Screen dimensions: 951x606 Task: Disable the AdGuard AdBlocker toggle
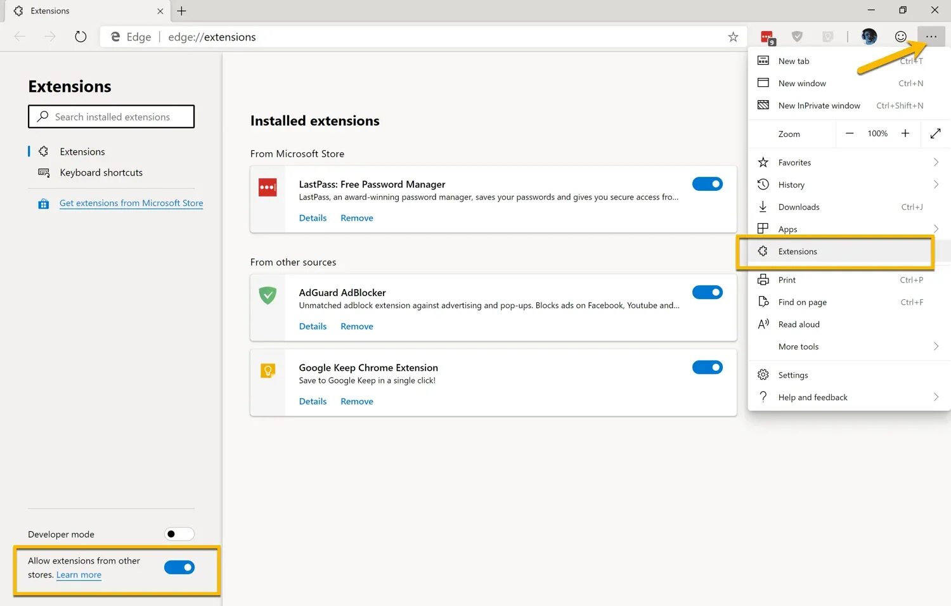(708, 292)
